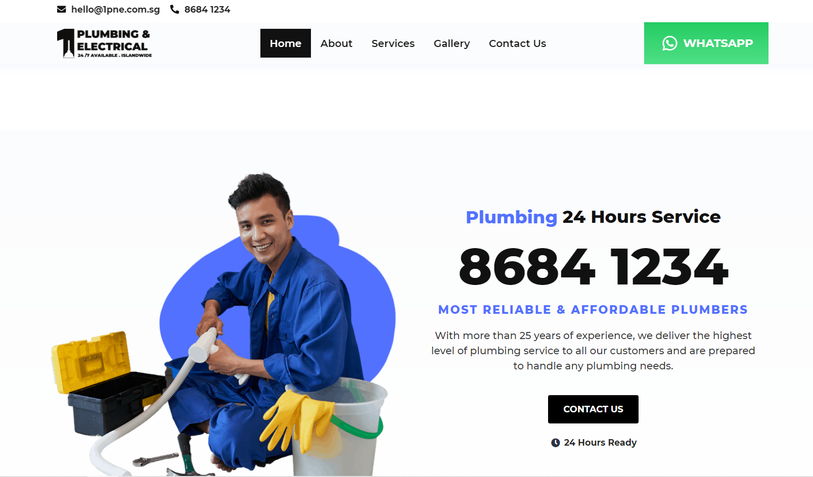The image size is (813, 477).
Task: Click the envelope email icon
Action: (61, 9)
